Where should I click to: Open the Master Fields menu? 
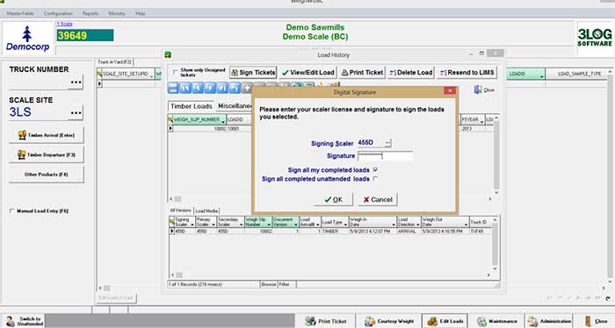coord(20,13)
